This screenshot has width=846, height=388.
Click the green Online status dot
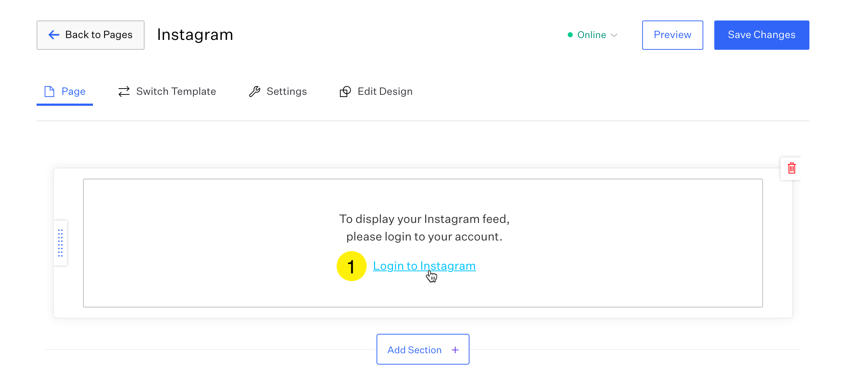(570, 35)
